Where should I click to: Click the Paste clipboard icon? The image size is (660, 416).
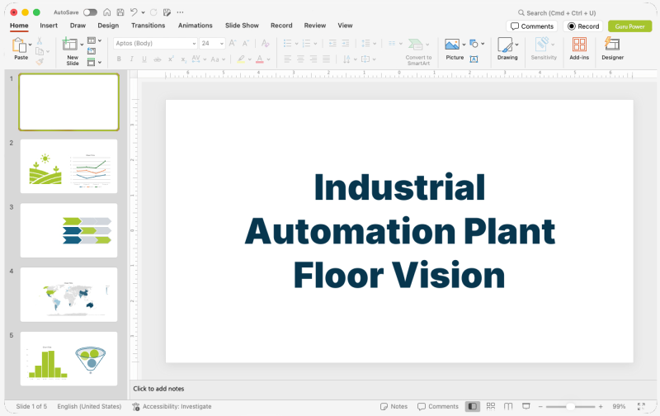[19, 45]
